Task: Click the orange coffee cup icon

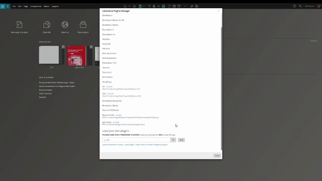Action: 319,6
